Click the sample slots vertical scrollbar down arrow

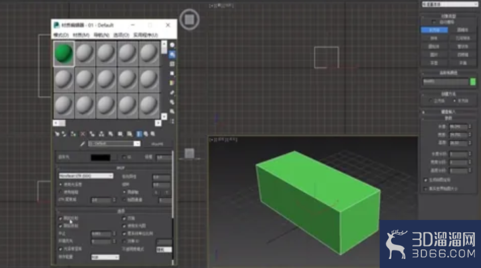(x=164, y=116)
